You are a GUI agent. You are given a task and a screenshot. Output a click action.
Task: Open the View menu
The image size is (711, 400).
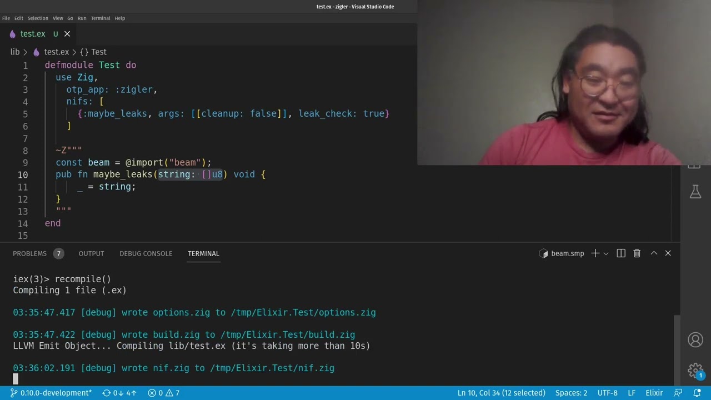(58, 18)
